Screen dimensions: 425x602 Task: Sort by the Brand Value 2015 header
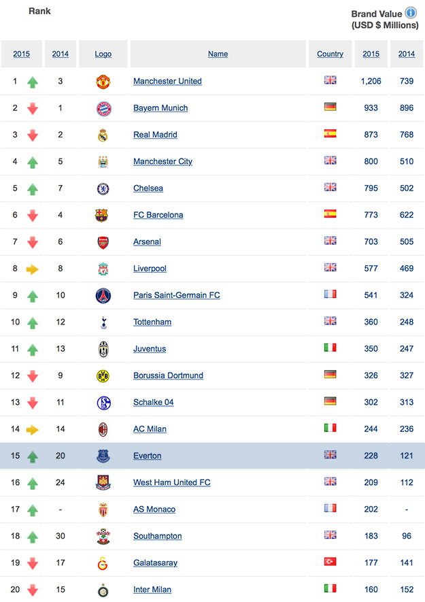pyautogui.click(x=371, y=54)
